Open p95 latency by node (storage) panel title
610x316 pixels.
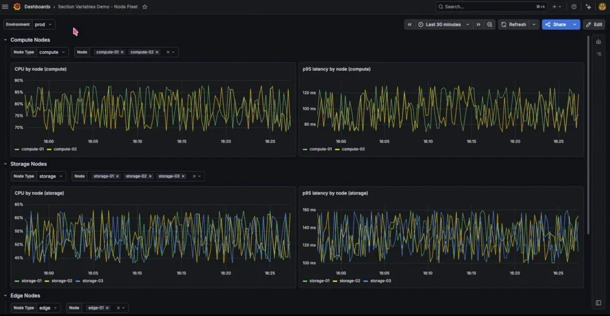coord(335,193)
